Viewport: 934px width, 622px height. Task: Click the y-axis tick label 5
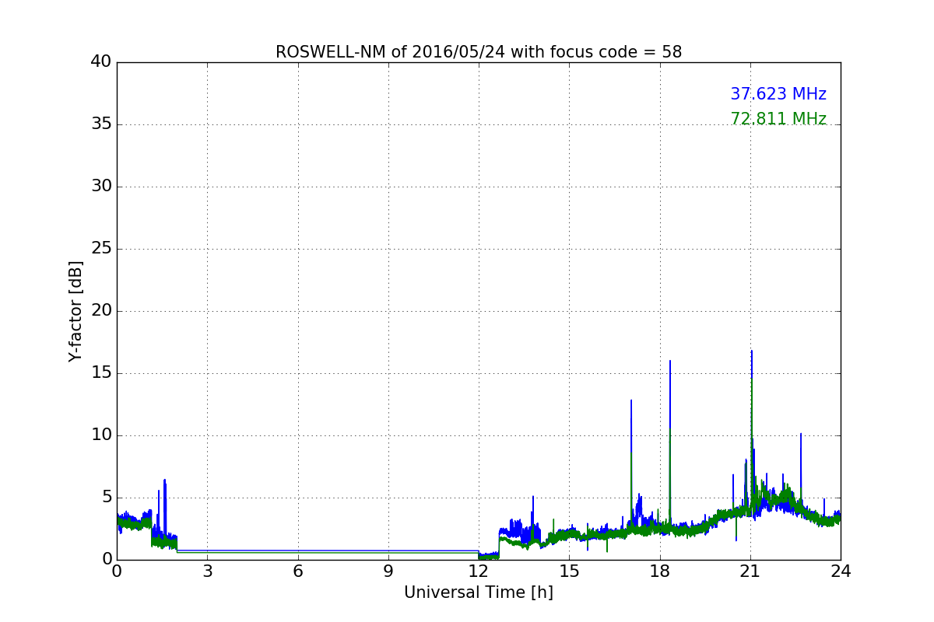point(107,498)
